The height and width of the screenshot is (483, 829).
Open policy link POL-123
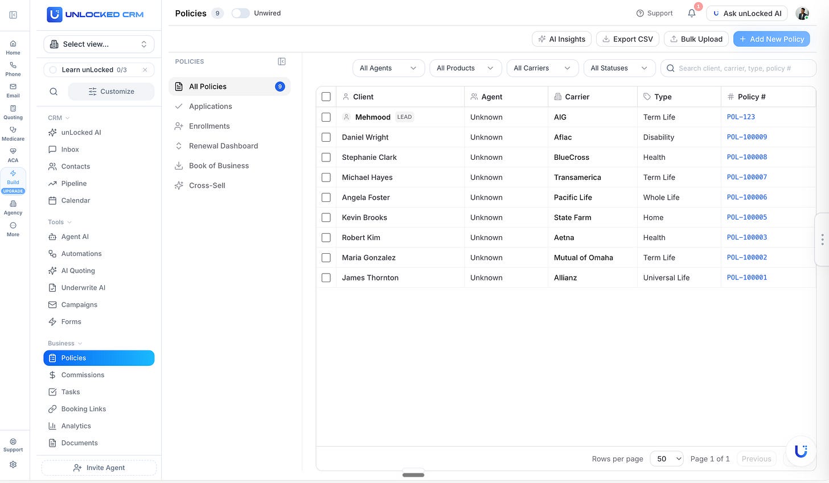coord(741,117)
